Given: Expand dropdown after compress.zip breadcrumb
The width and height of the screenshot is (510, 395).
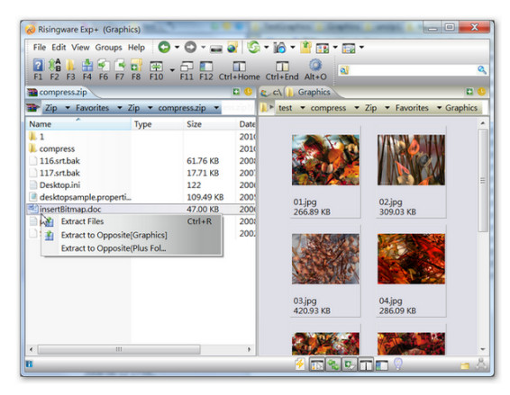Looking at the screenshot, I should tap(216, 108).
